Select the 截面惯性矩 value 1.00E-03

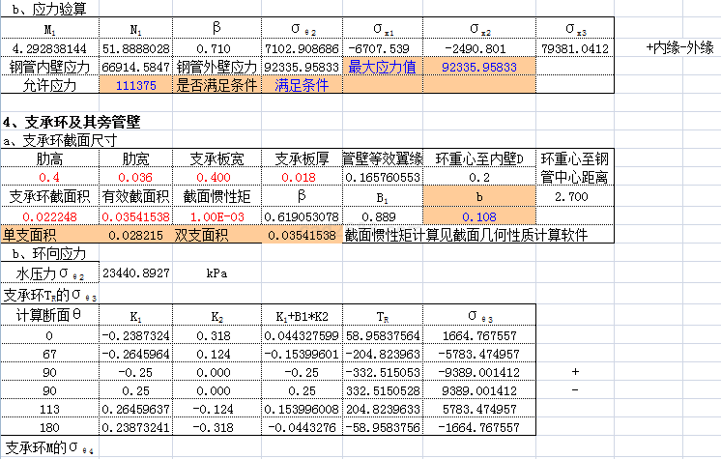click(x=216, y=216)
